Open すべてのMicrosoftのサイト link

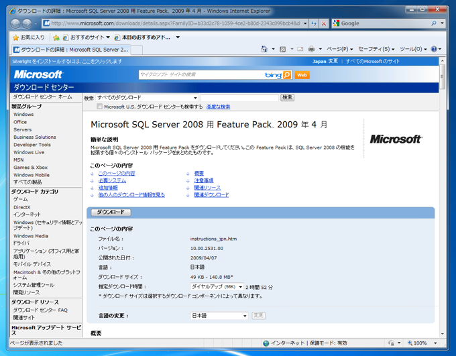[x=373, y=62]
